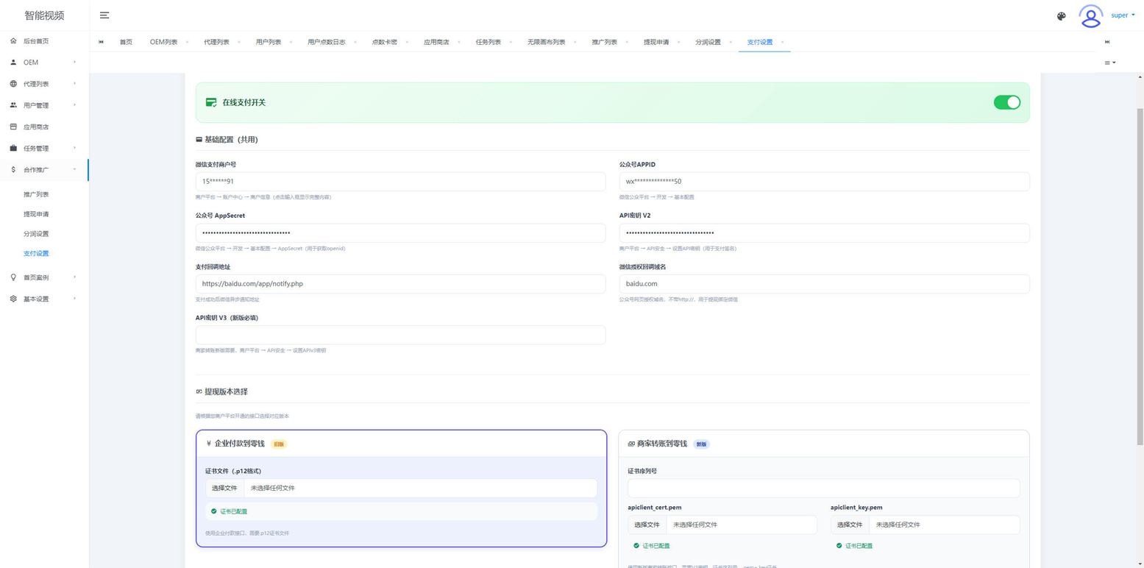Viewport: 1144px width, 568px height.
Task: Click the dollar icon beside 合作推广
Action: [x=13, y=170]
